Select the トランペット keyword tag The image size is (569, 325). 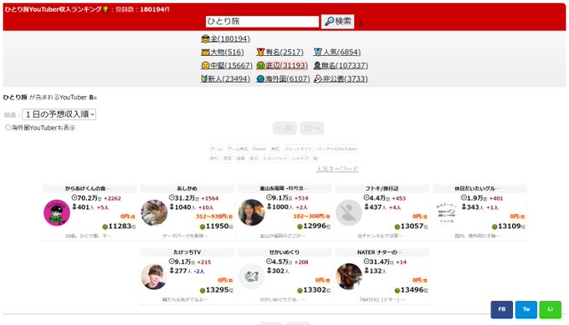274,159
